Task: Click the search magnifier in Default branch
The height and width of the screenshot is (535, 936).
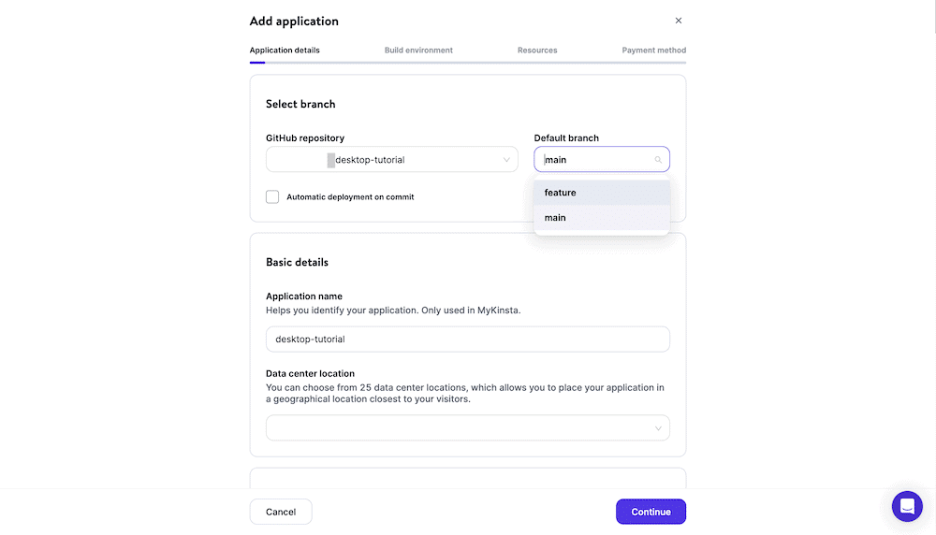Action: click(x=658, y=160)
